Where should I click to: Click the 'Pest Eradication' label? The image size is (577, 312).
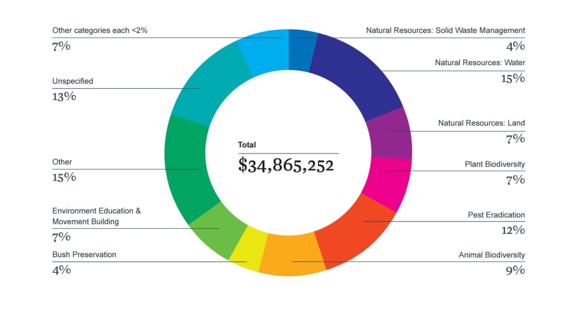[x=496, y=215]
